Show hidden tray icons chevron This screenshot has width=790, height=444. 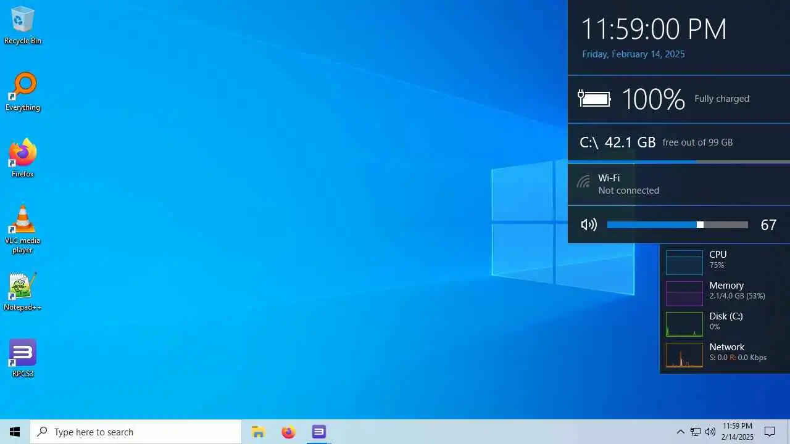680,432
